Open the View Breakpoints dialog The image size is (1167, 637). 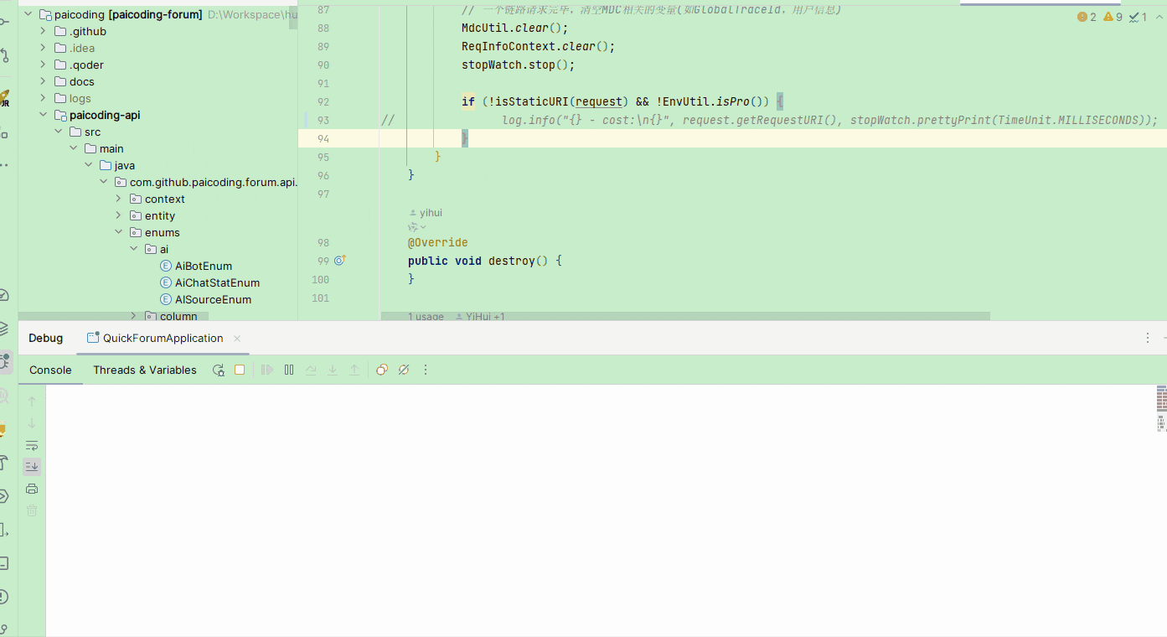(x=382, y=370)
